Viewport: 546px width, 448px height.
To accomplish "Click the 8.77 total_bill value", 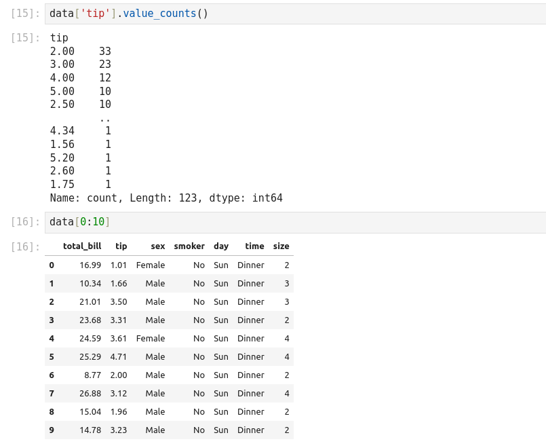I will [x=92, y=375].
